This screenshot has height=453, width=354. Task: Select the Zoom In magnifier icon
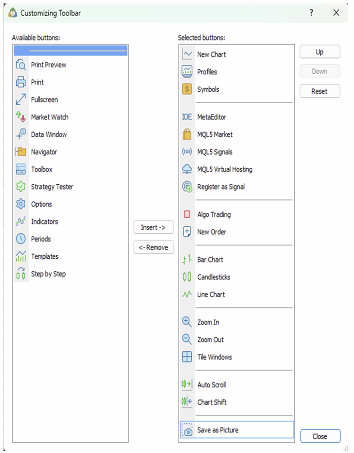point(187,322)
